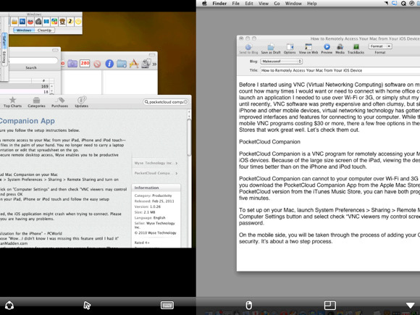Click the App Store search field
420x315 pixels.
coord(166,102)
